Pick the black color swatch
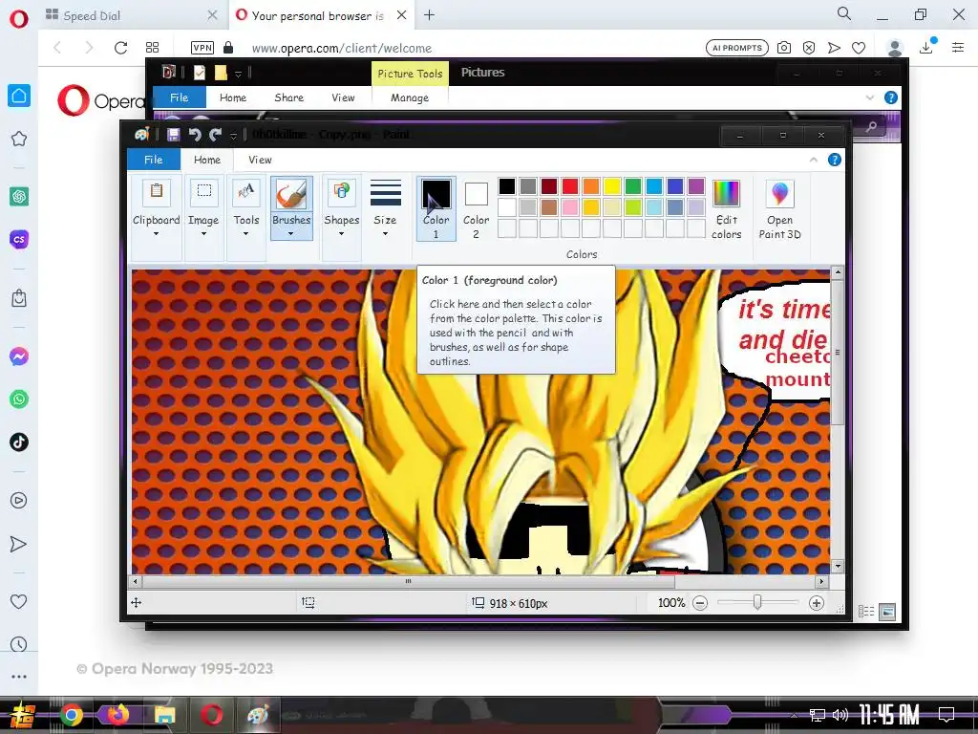 coord(507,186)
